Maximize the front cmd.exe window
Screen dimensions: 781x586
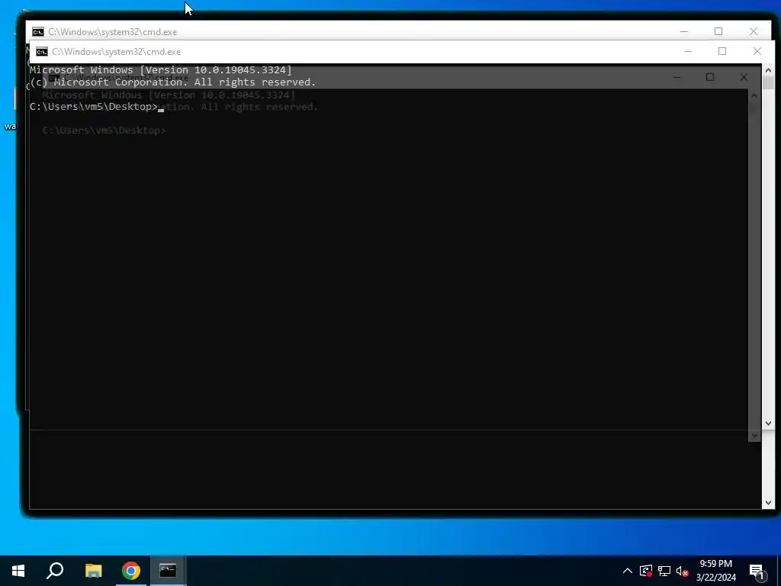coord(722,51)
